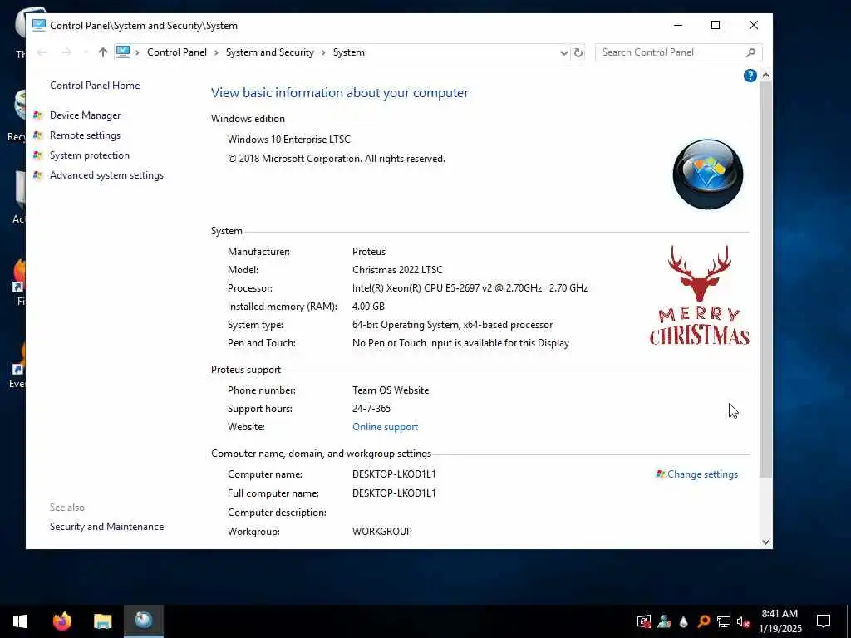851x638 pixels.
Task: Open the Windows Start menu
Action: pos(20,621)
